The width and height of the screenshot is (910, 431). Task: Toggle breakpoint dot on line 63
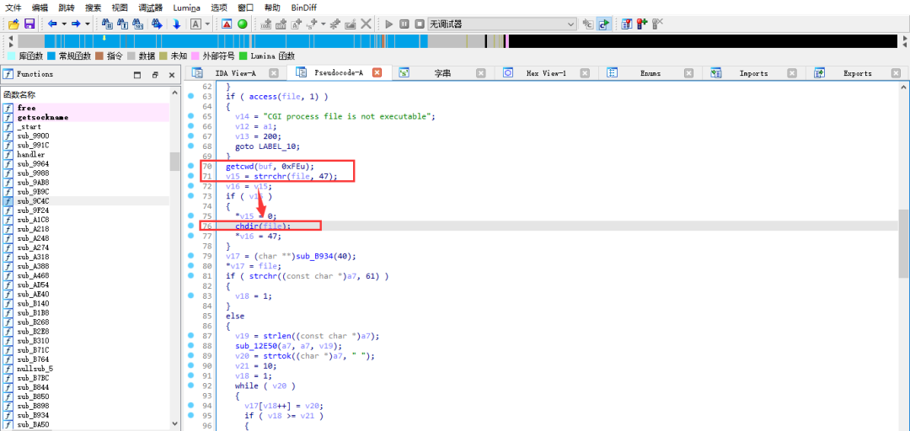pos(191,96)
